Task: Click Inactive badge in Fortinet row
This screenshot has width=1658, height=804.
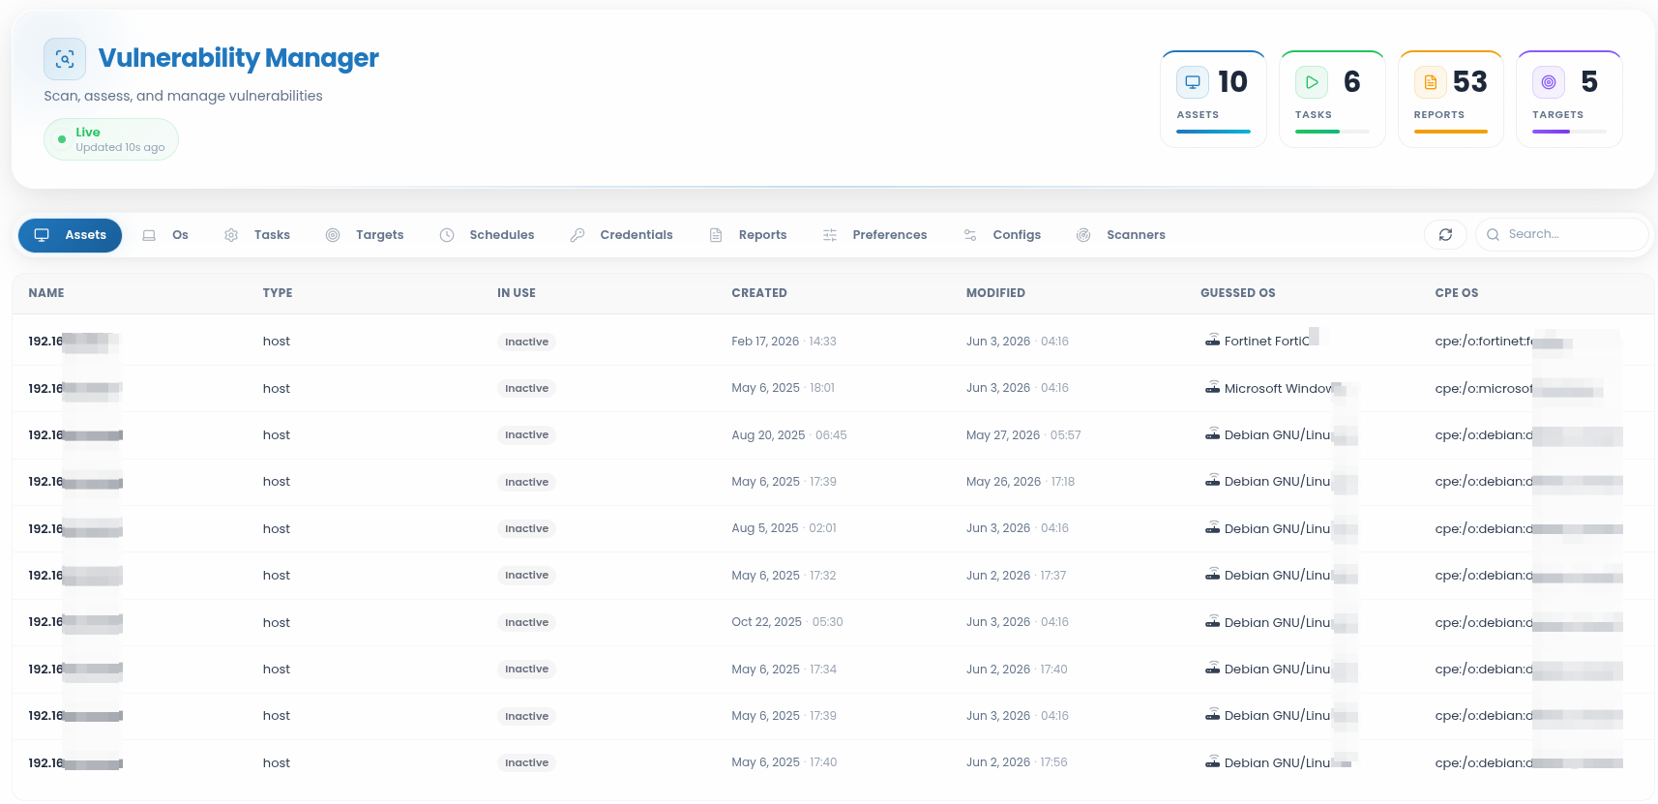Action: (x=526, y=342)
